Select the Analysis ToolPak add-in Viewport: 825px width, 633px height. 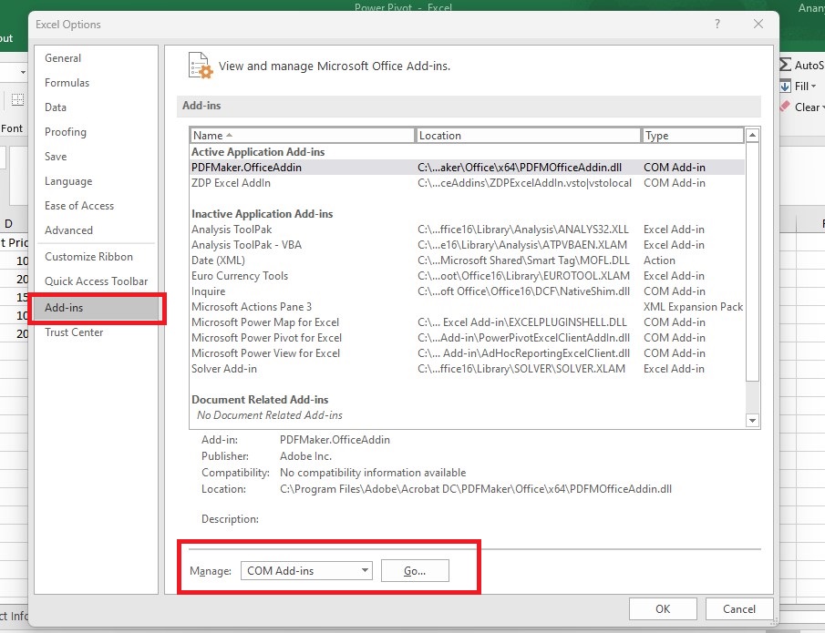468,230
